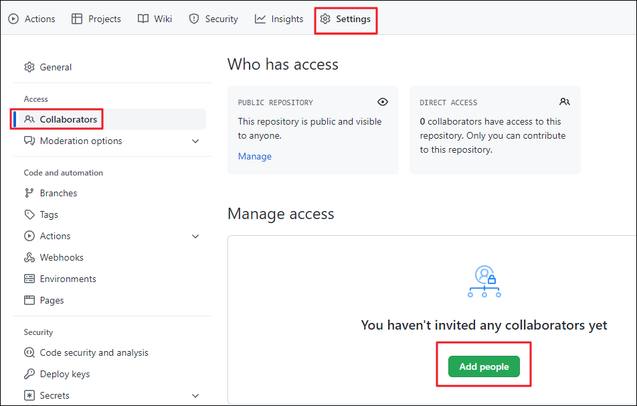
Task: Click the Collaborators people icon in sidebar
Action: click(29, 119)
